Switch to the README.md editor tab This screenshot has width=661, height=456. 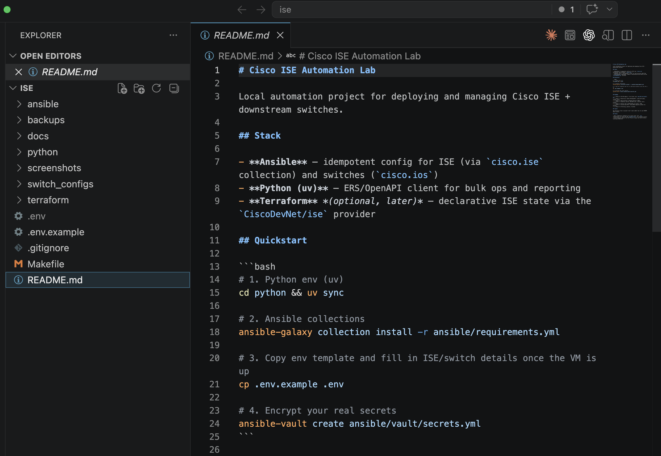(x=241, y=35)
